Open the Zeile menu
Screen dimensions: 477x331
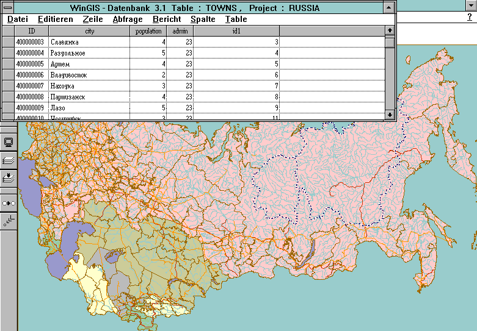click(93, 19)
